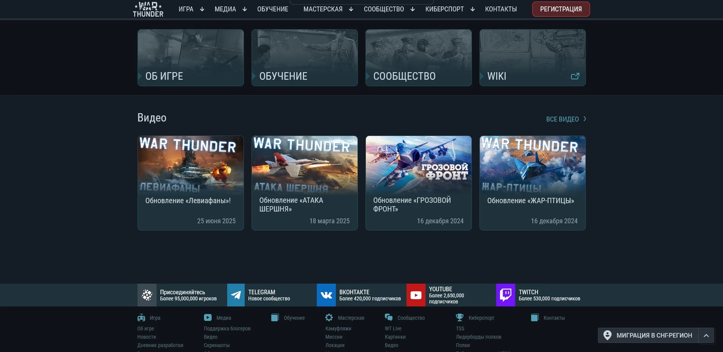Viewport: 723px width, 352px height.
Task: Click the War Thunder logo
Action: tap(148, 9)
